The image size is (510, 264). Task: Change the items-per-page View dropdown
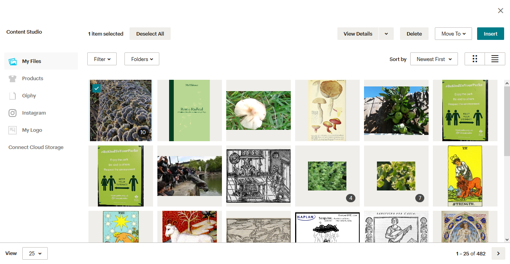click(35, 253)
